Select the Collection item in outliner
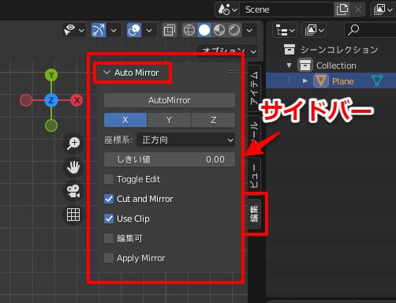The height and width of the screenshot is (303, 396). pyautogui.click(x=336, y=65)
